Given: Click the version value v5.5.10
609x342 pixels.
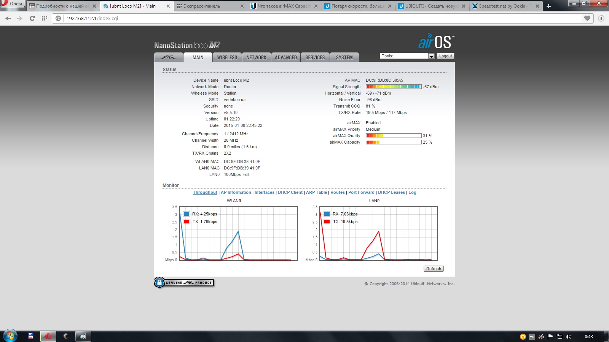Looking at the screenshot, I should coord(231,112).
